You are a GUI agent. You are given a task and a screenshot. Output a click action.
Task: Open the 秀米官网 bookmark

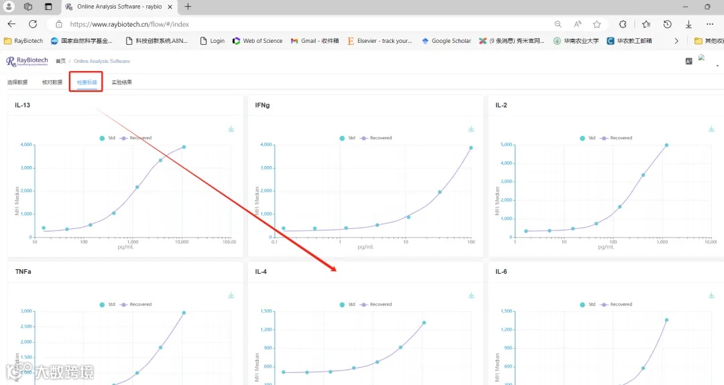[x=511, y=41]
